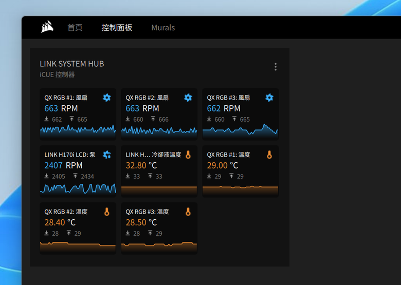Screen dimensions: 401x285
Task: Click pump icon on LINK H170i LCD card
Action: (x=107, y=155)
